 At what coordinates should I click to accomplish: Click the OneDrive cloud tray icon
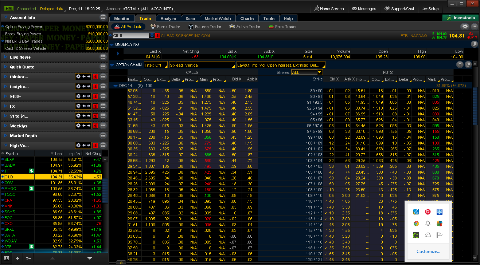pos(428,235)
